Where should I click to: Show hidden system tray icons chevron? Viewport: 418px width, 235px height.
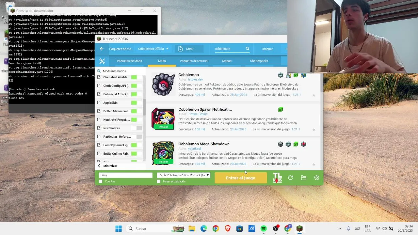340,229
